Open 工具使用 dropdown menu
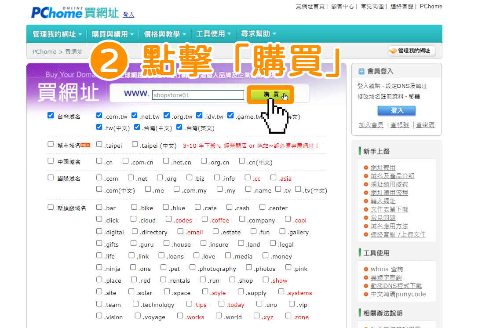Image resolution: width=489 pixels, height=328 pixels. pos(213,34)
